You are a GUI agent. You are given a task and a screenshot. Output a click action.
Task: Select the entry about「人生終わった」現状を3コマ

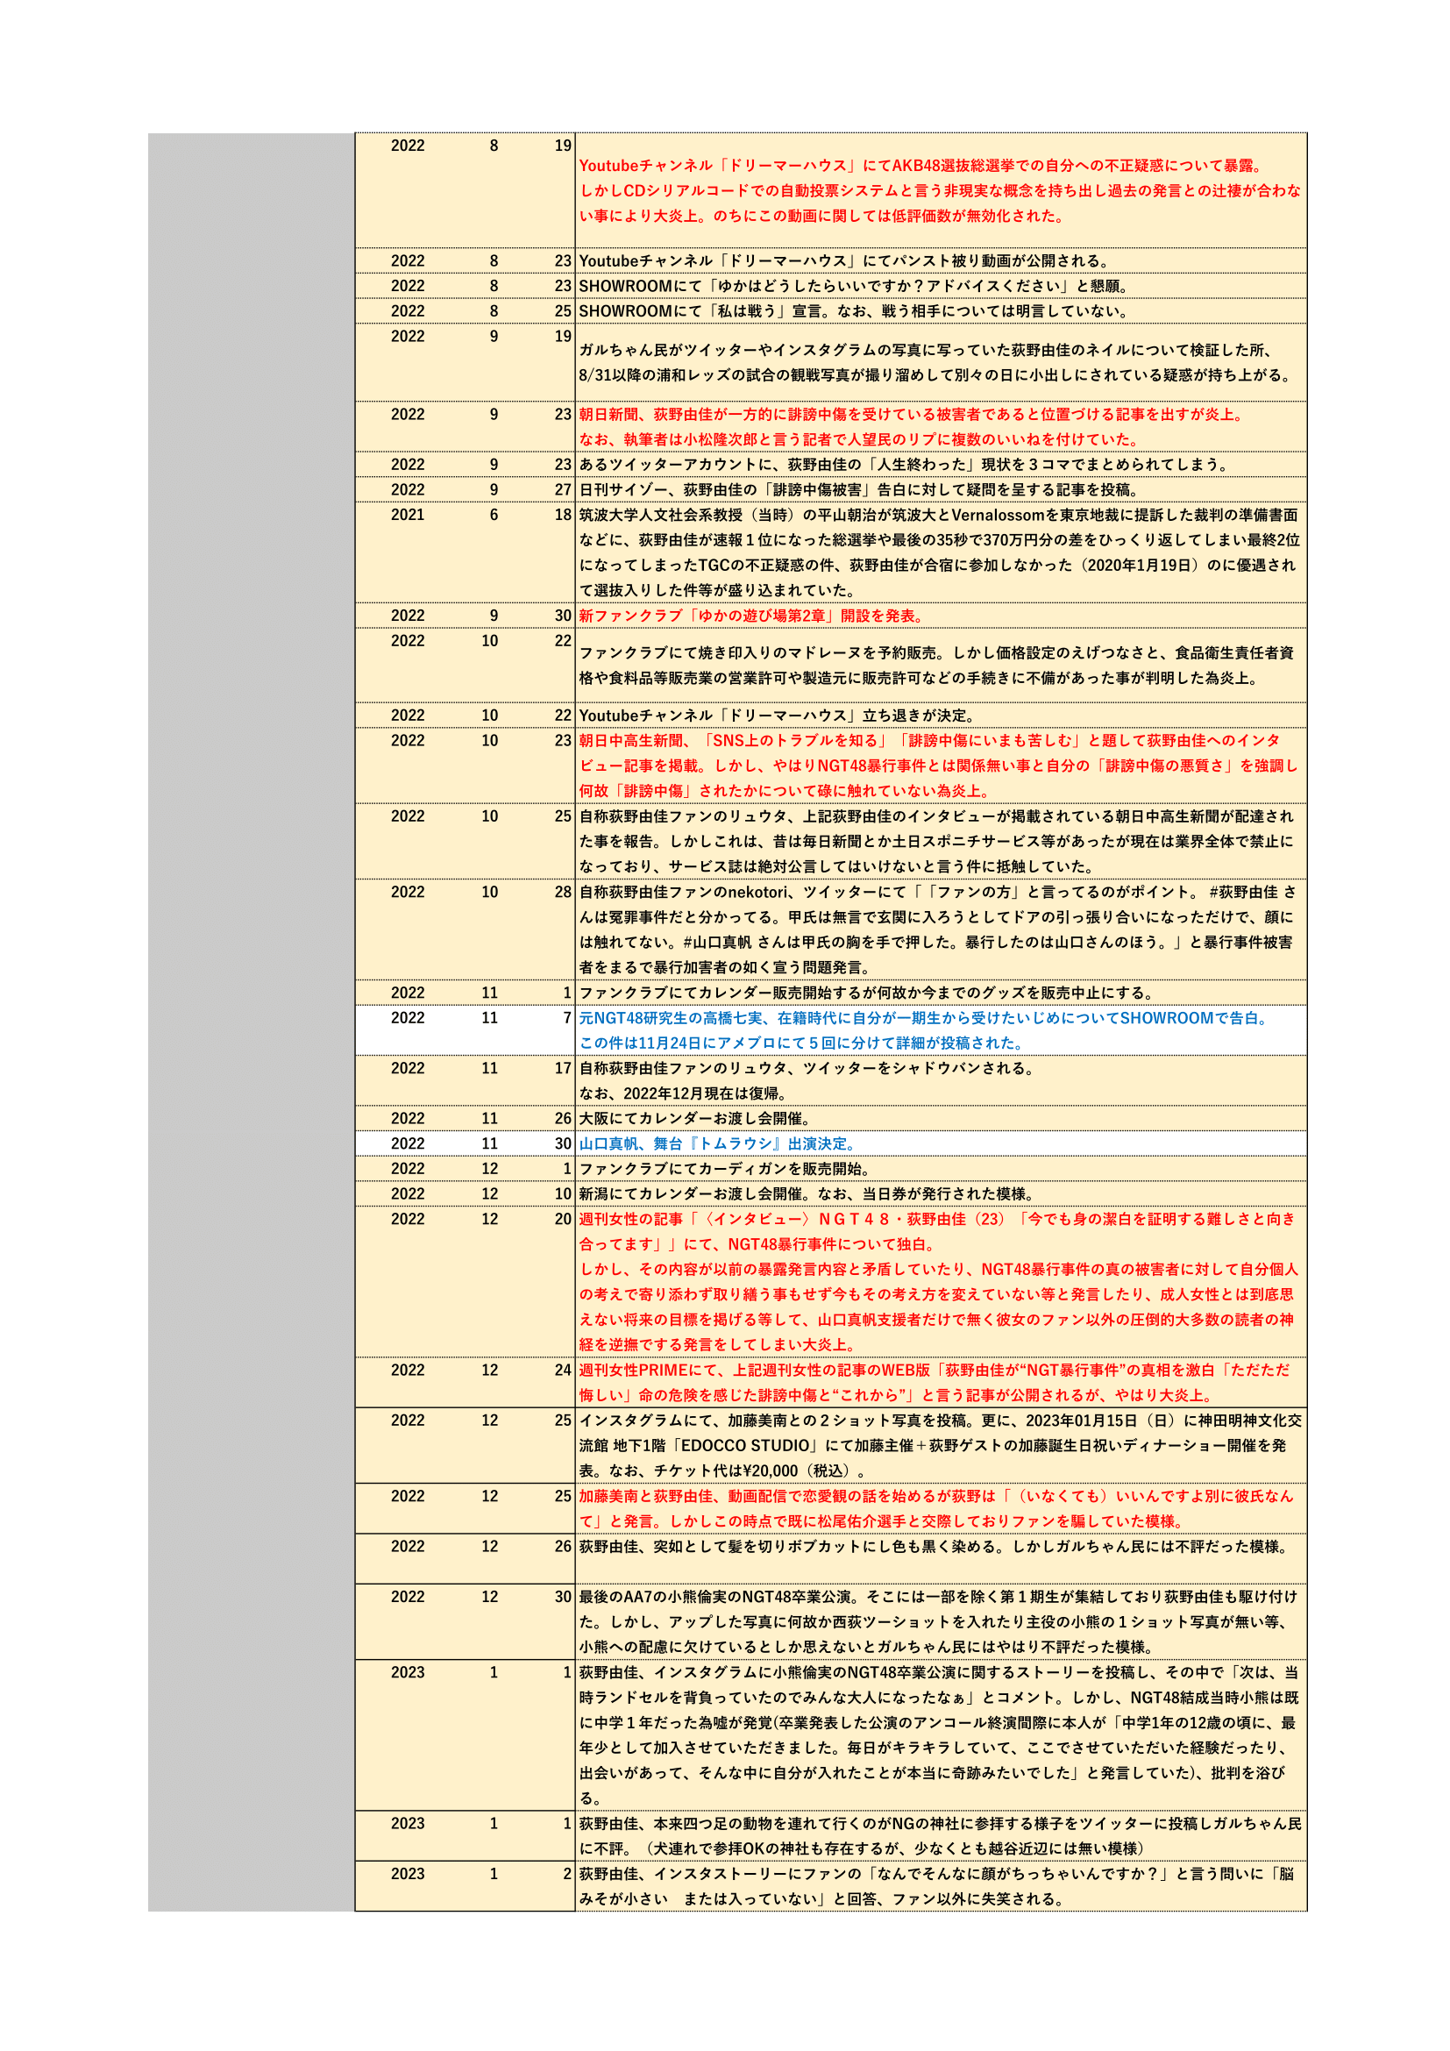click(940, 465)
